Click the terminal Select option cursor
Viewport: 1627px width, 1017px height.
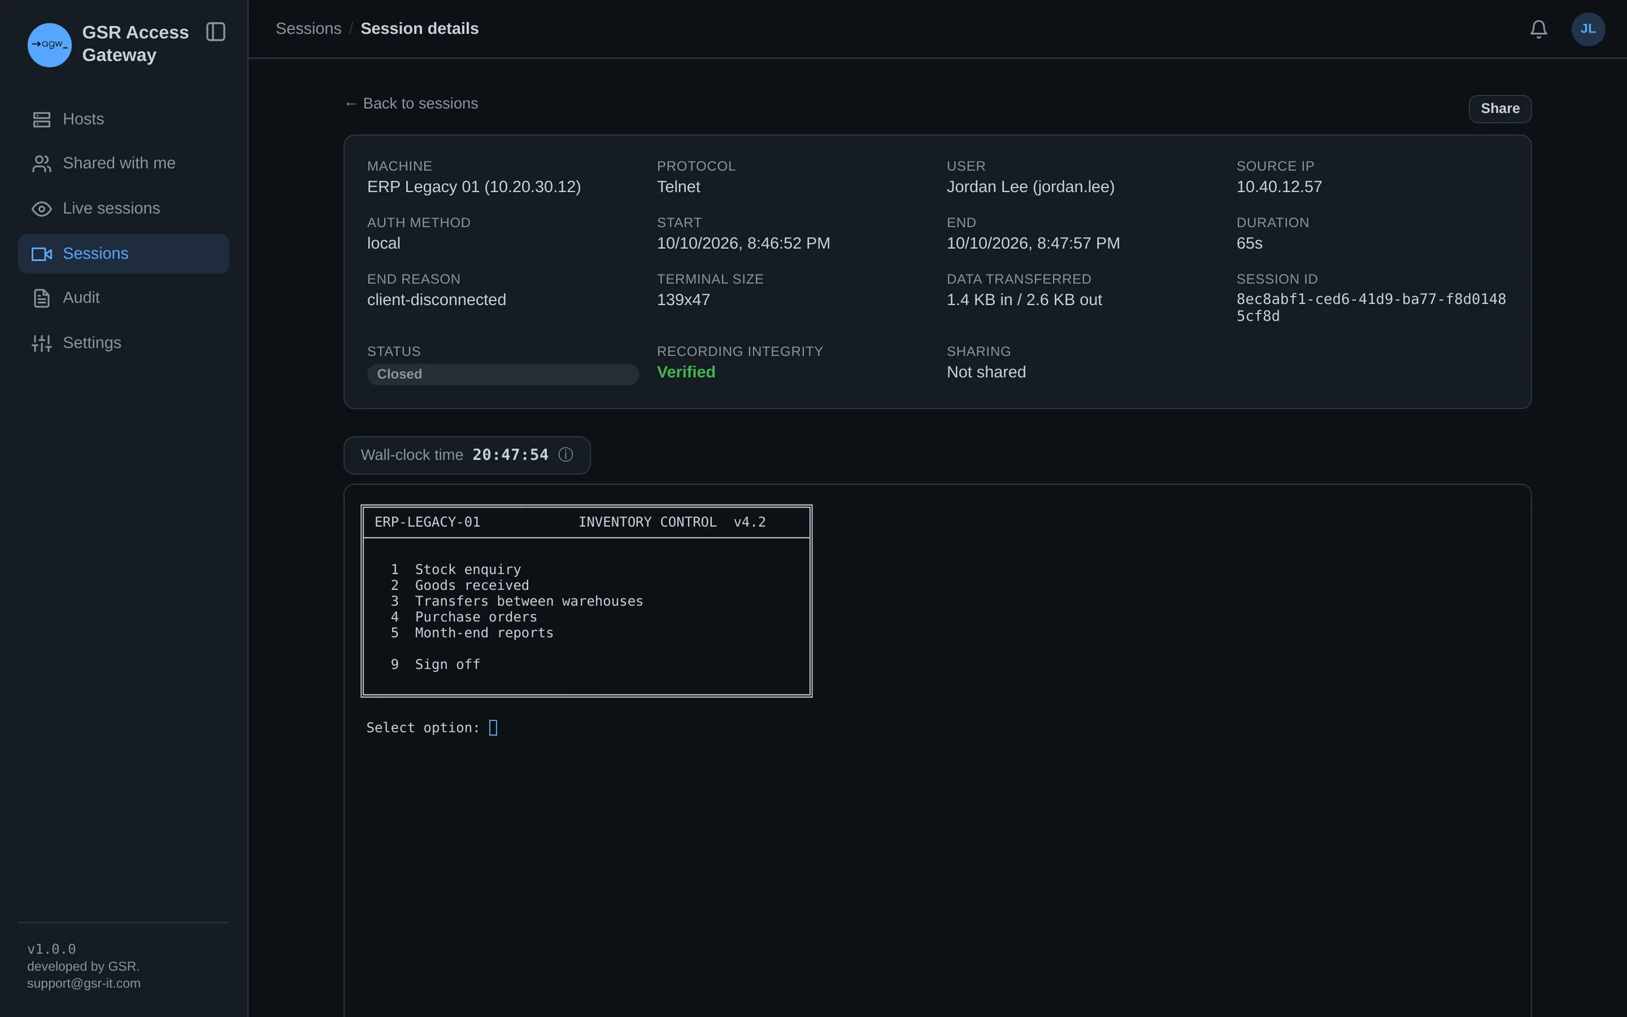point(493,727)
